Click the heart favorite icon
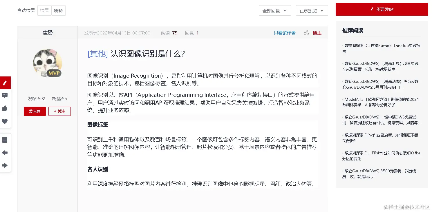This screenshot has height=212, width=432. coord(5,121)
